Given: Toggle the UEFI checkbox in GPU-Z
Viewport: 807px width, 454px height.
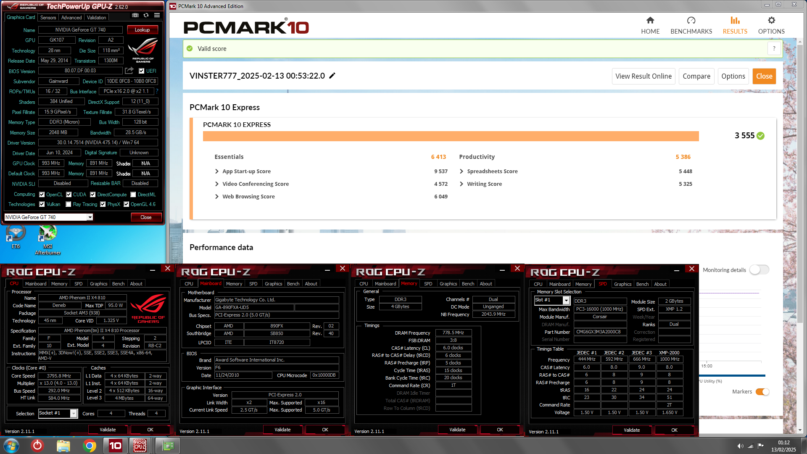Looking at the screenshot, I should click(141, 71).
